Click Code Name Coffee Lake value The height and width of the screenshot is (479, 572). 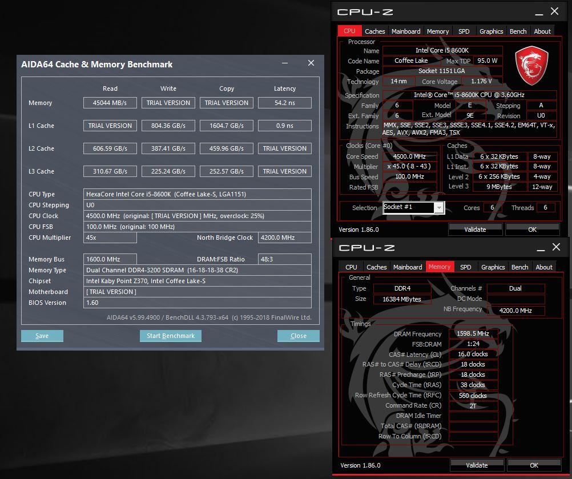411,61
